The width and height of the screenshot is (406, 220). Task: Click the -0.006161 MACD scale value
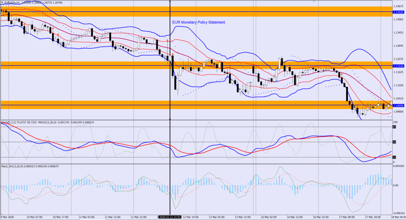point(399,213)
